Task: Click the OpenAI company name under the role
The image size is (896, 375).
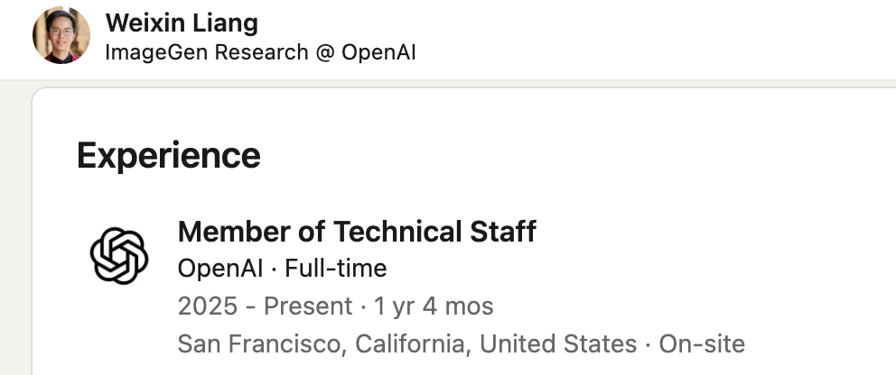Action: (x=219, y=268)
